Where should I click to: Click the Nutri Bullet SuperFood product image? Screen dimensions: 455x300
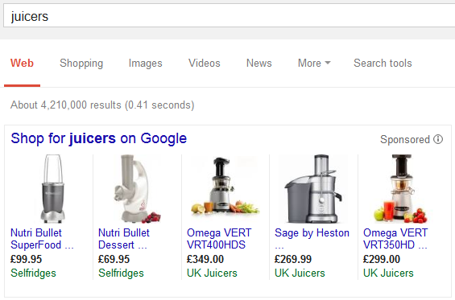[x=52, y=189]
